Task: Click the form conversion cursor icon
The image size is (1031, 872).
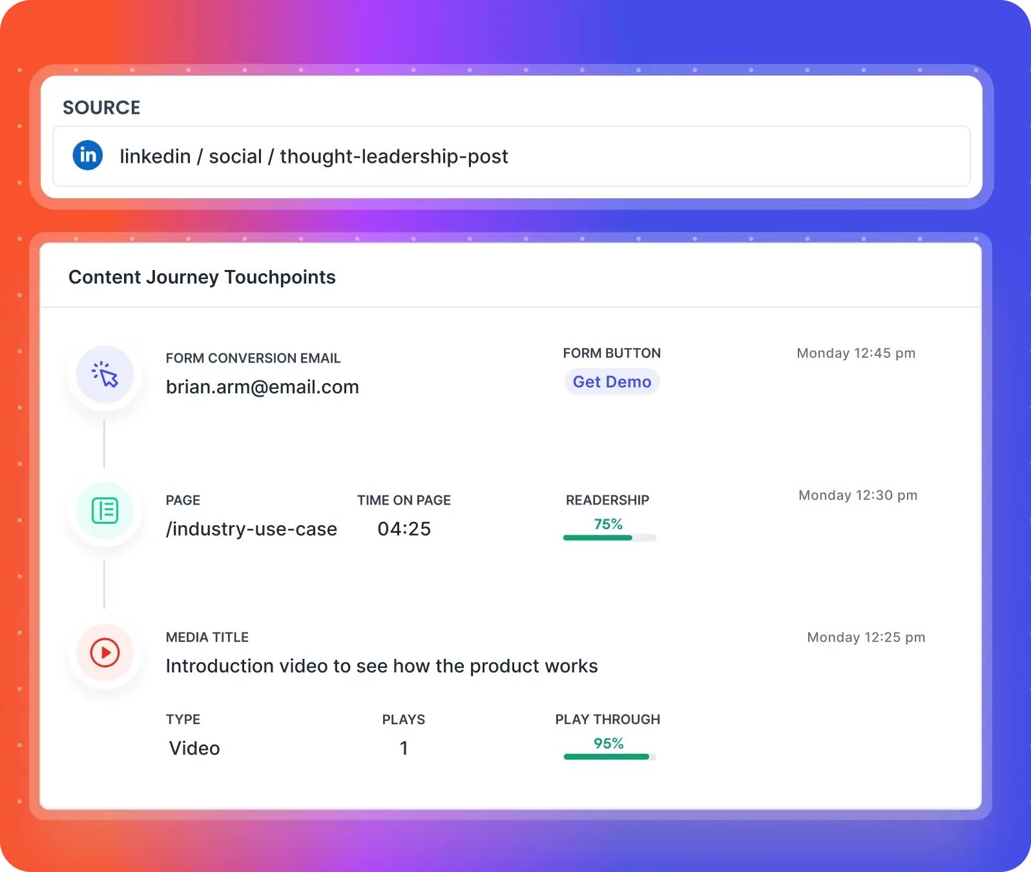Action: (x=105, y=375)
